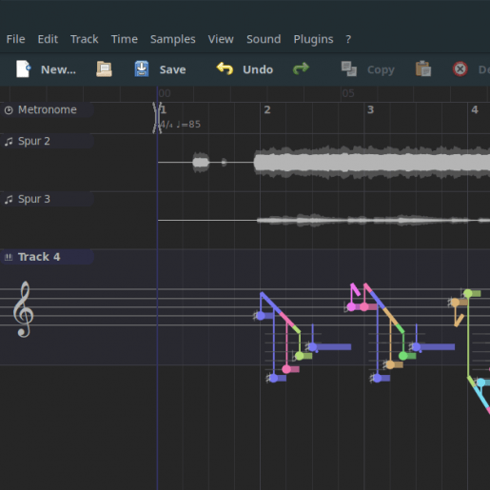Click measure 1 in the ruler
Image resolution: width=490 pixels, height=490 pixels.
164,109
